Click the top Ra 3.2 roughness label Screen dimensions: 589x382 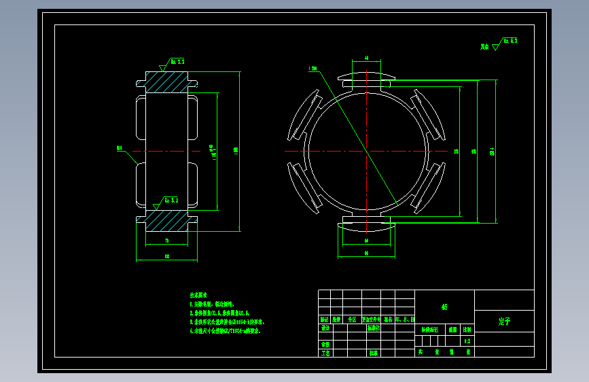(x=177, y=62)
